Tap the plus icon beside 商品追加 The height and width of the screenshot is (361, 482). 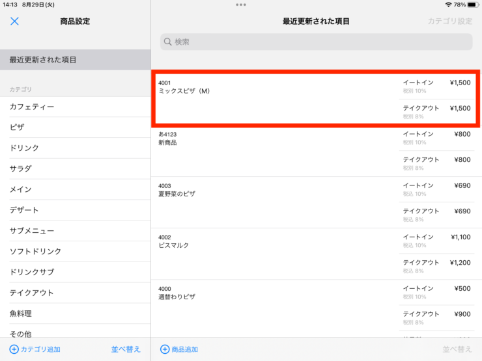click(165, 349)
